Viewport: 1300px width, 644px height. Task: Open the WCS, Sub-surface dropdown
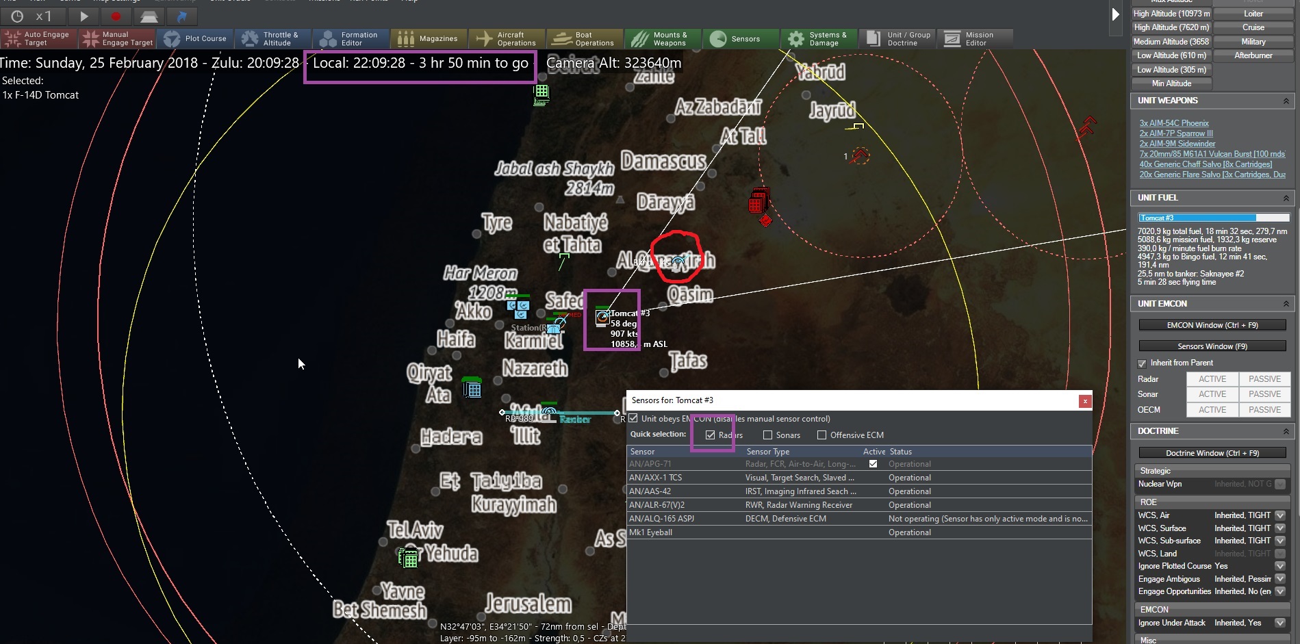(x=1280, y=541)
